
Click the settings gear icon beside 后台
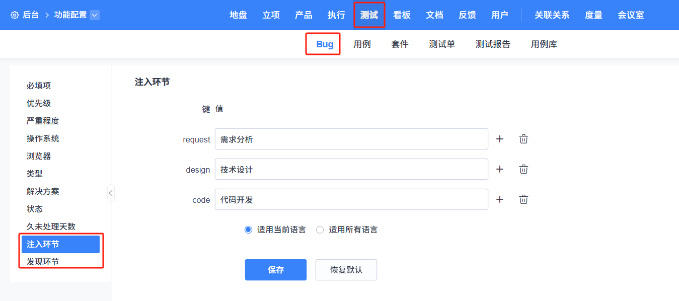pyautogui.click(x=15, y=15)
